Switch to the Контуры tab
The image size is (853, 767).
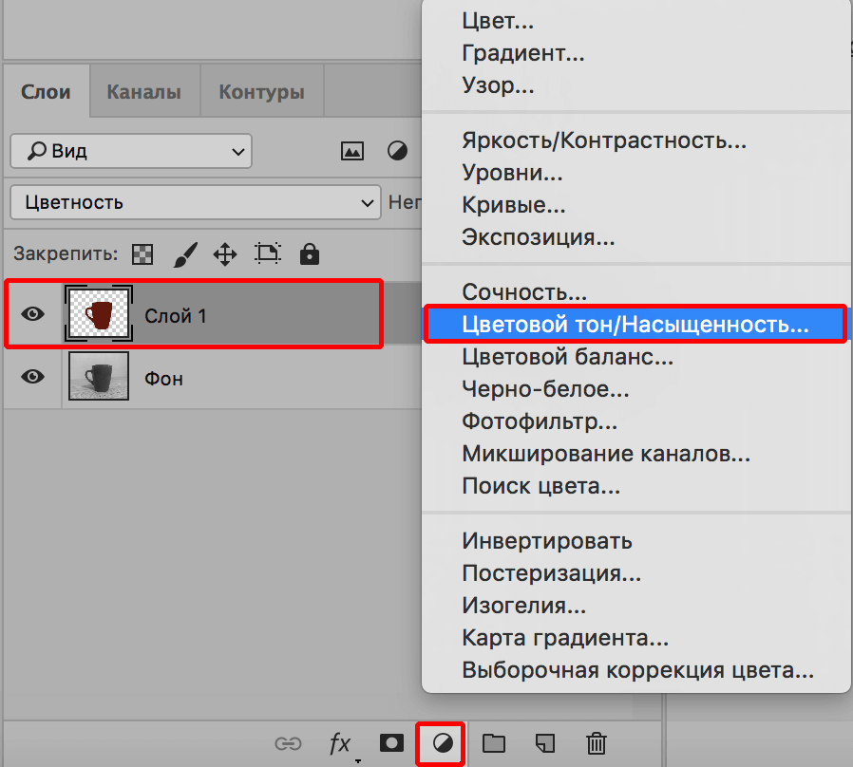[x=261, y=92]
